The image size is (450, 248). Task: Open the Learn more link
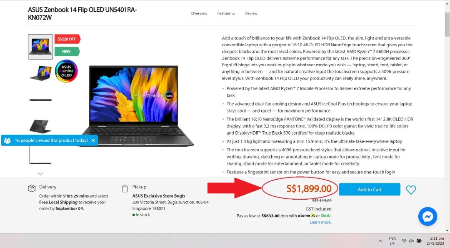(320, 222)
